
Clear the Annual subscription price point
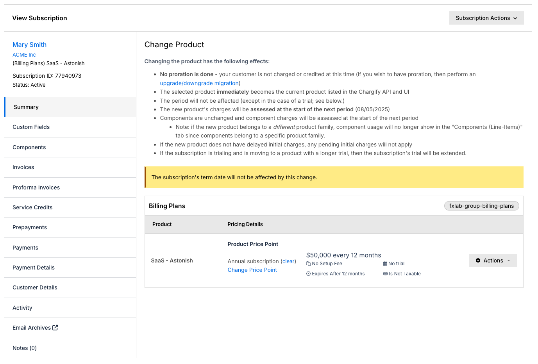point(288,261)
